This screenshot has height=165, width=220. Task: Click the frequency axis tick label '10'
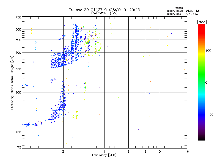coord(159,152)
